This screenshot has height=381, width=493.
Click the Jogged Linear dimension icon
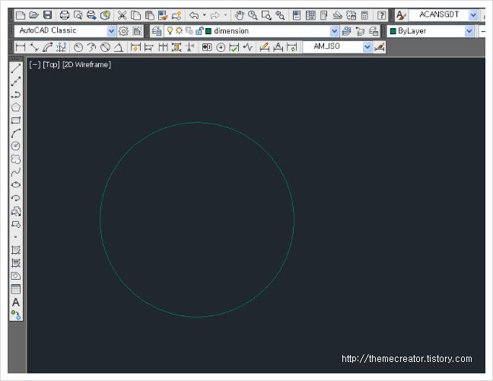pos(248,47)
